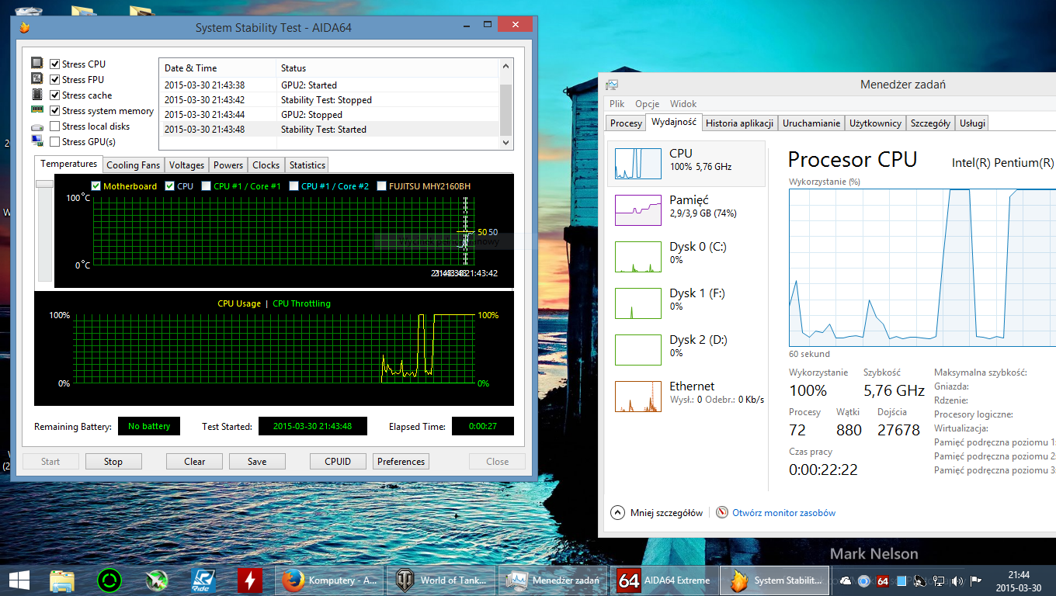Open the Usługi tab
Viewport: 1056px width, 596px height.
[x=972, y=123]
